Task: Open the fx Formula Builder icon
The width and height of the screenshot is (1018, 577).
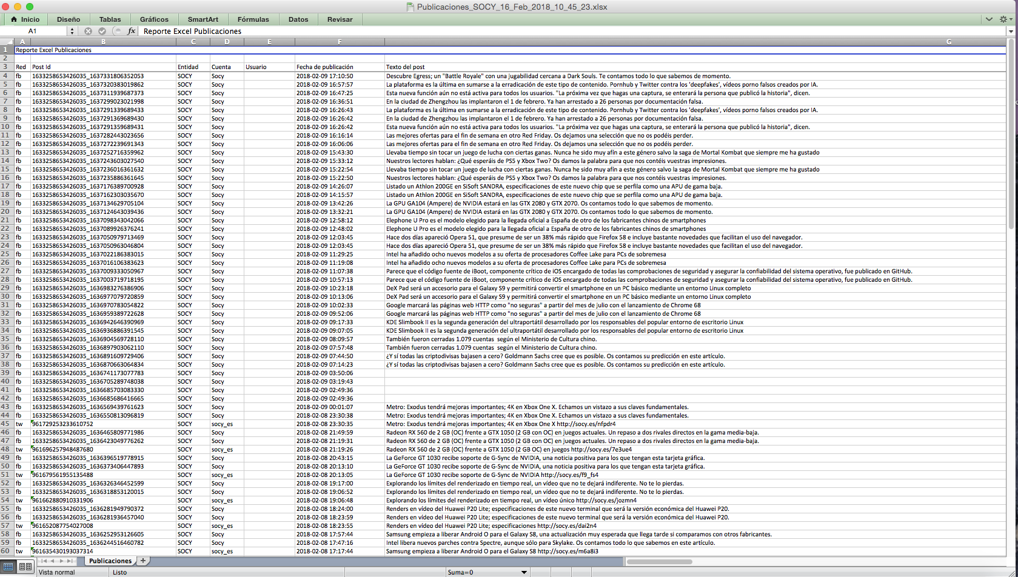Action: pyautogui.click(x=131, y=31)
